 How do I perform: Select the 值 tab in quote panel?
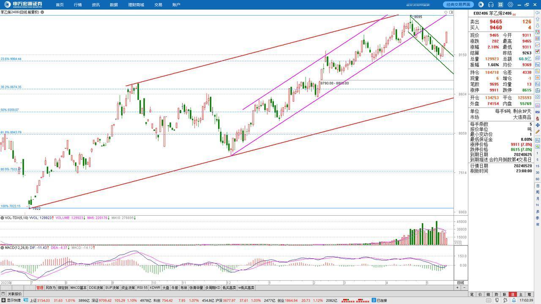click(513, 294)
